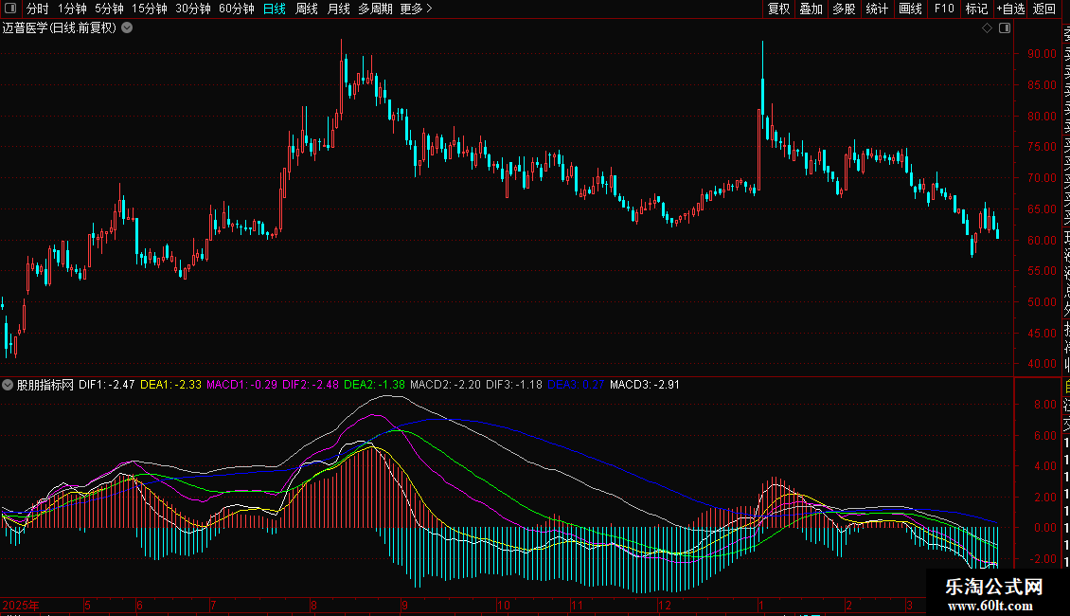Screen dimensions: 1070x616
Task: Toggle the left sidebar panel icon
Action: pos(10,9)
